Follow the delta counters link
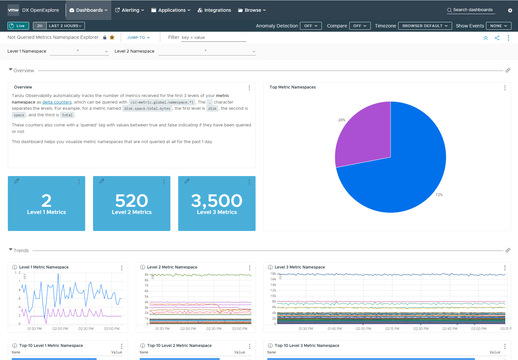Image resolution: width=518 pixels, height=360 pixels. (57, 102)
